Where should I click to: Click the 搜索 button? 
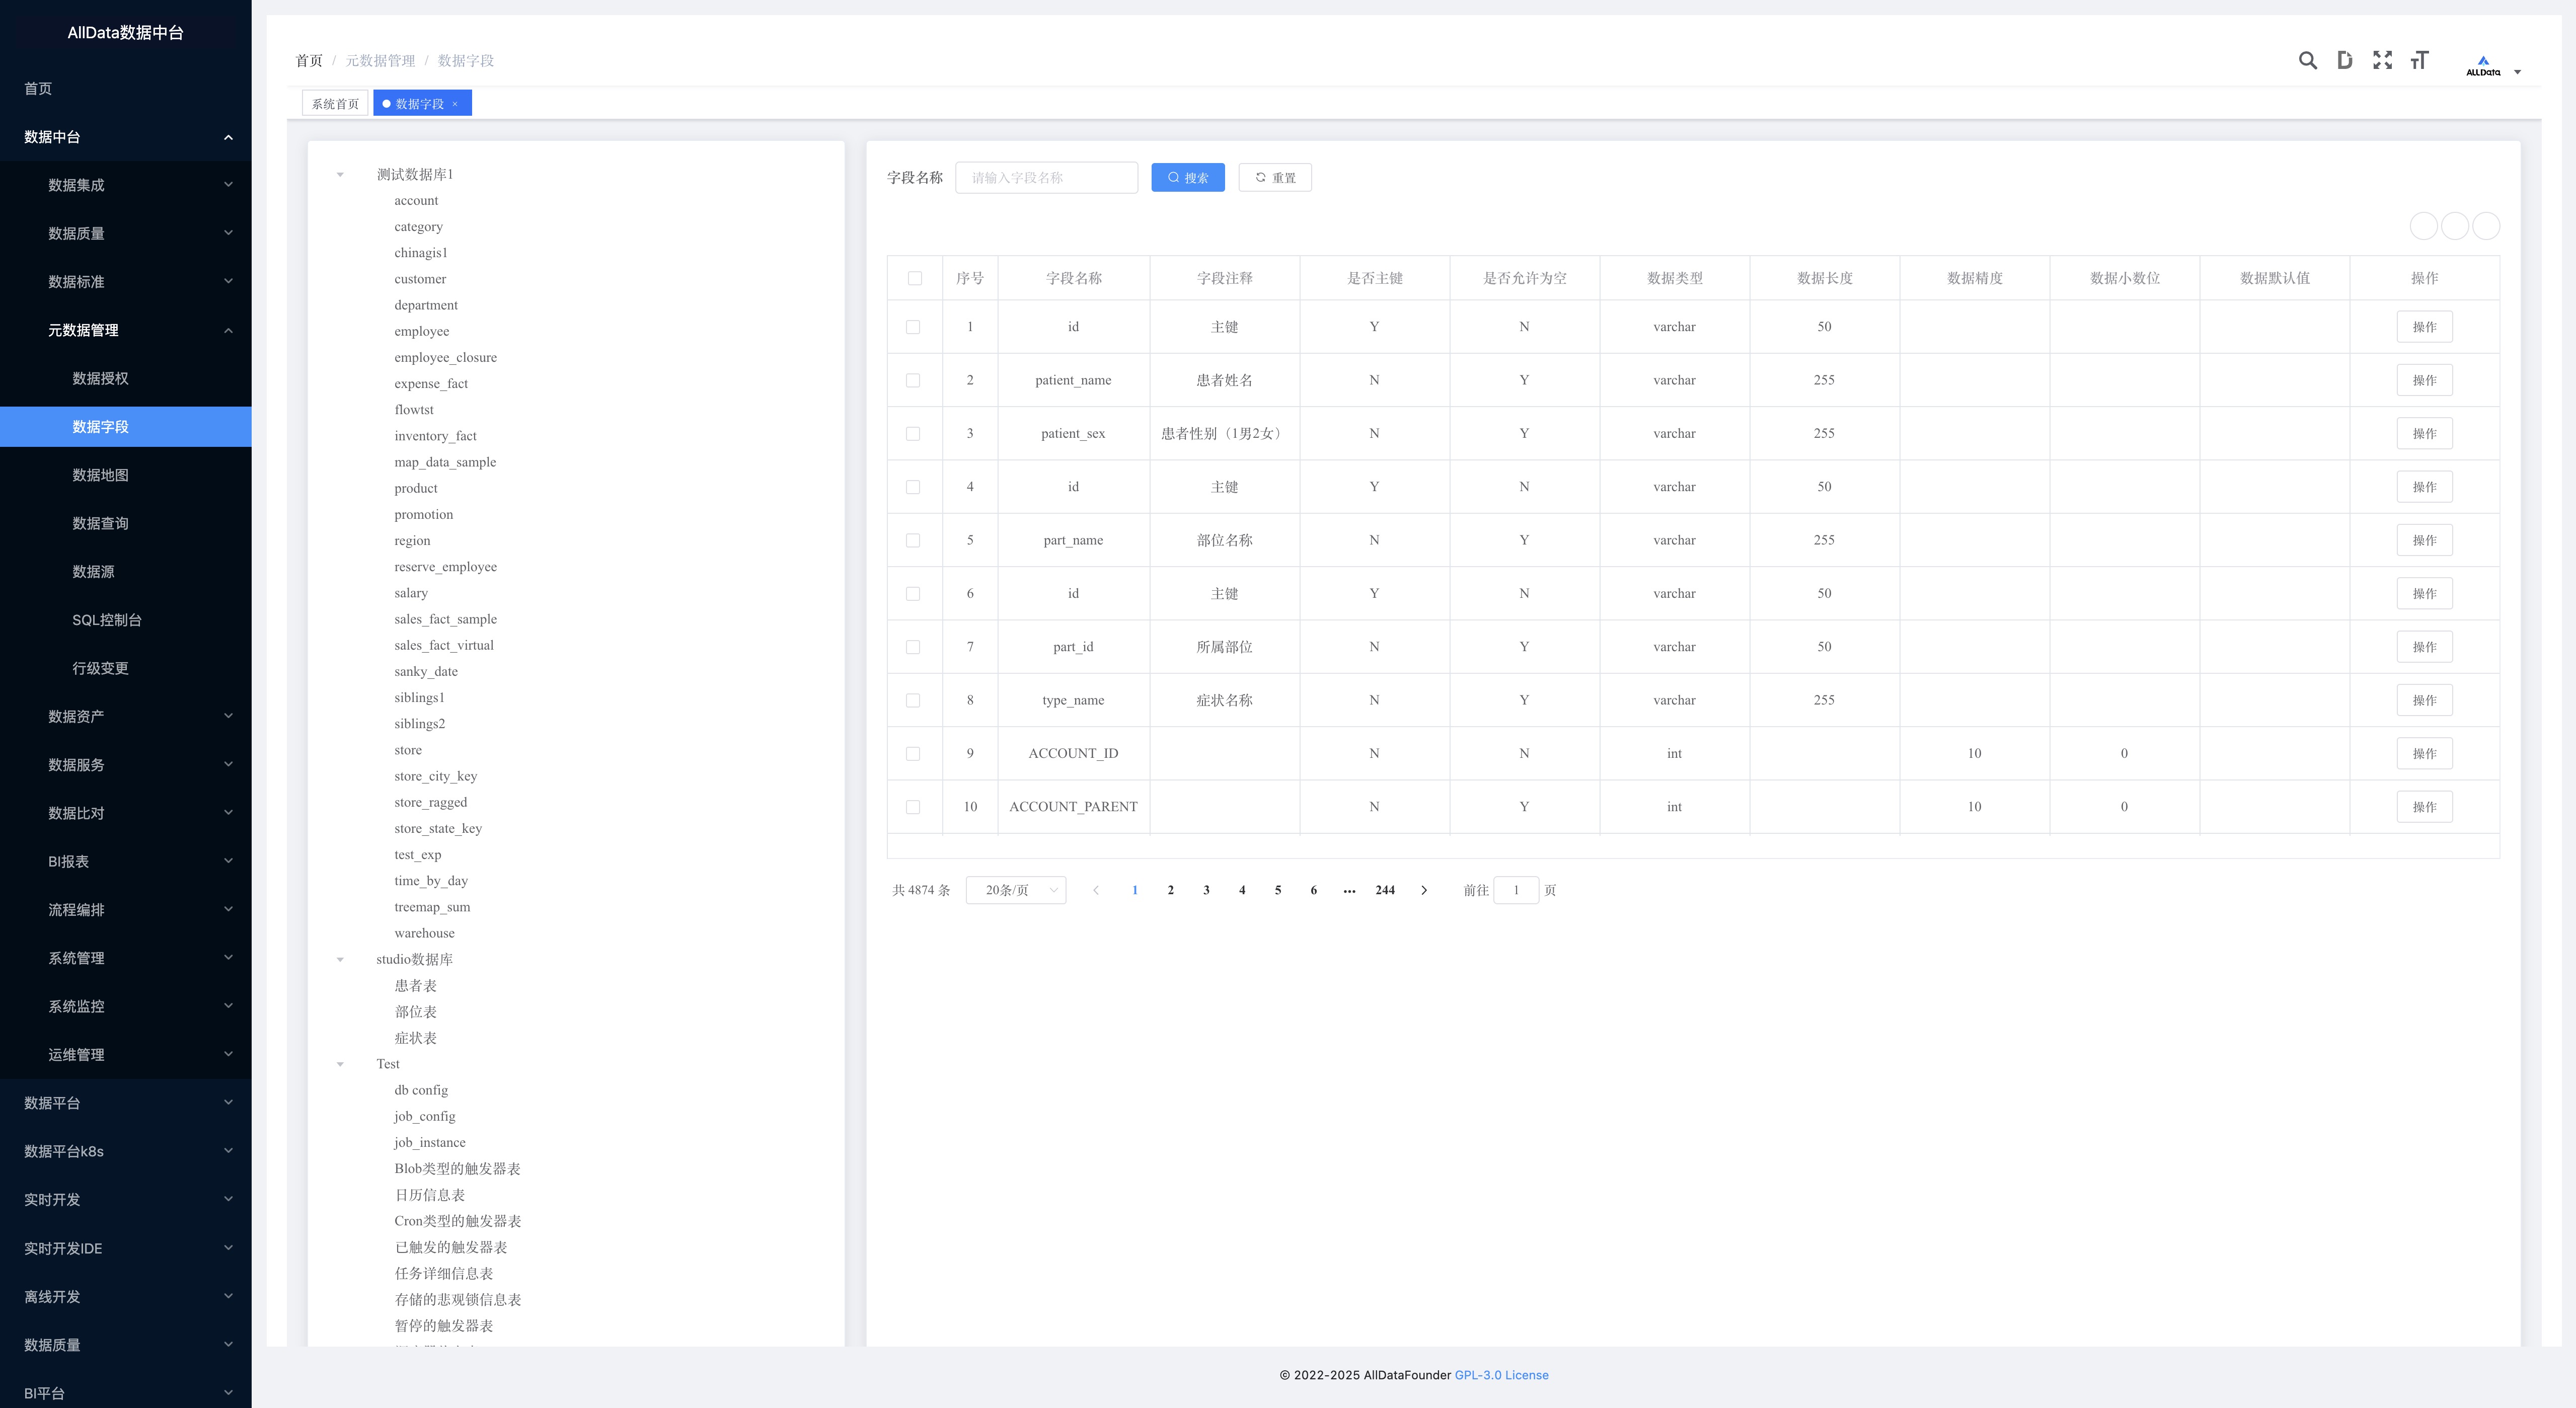pyautogui.click(x=1188, y=178)
